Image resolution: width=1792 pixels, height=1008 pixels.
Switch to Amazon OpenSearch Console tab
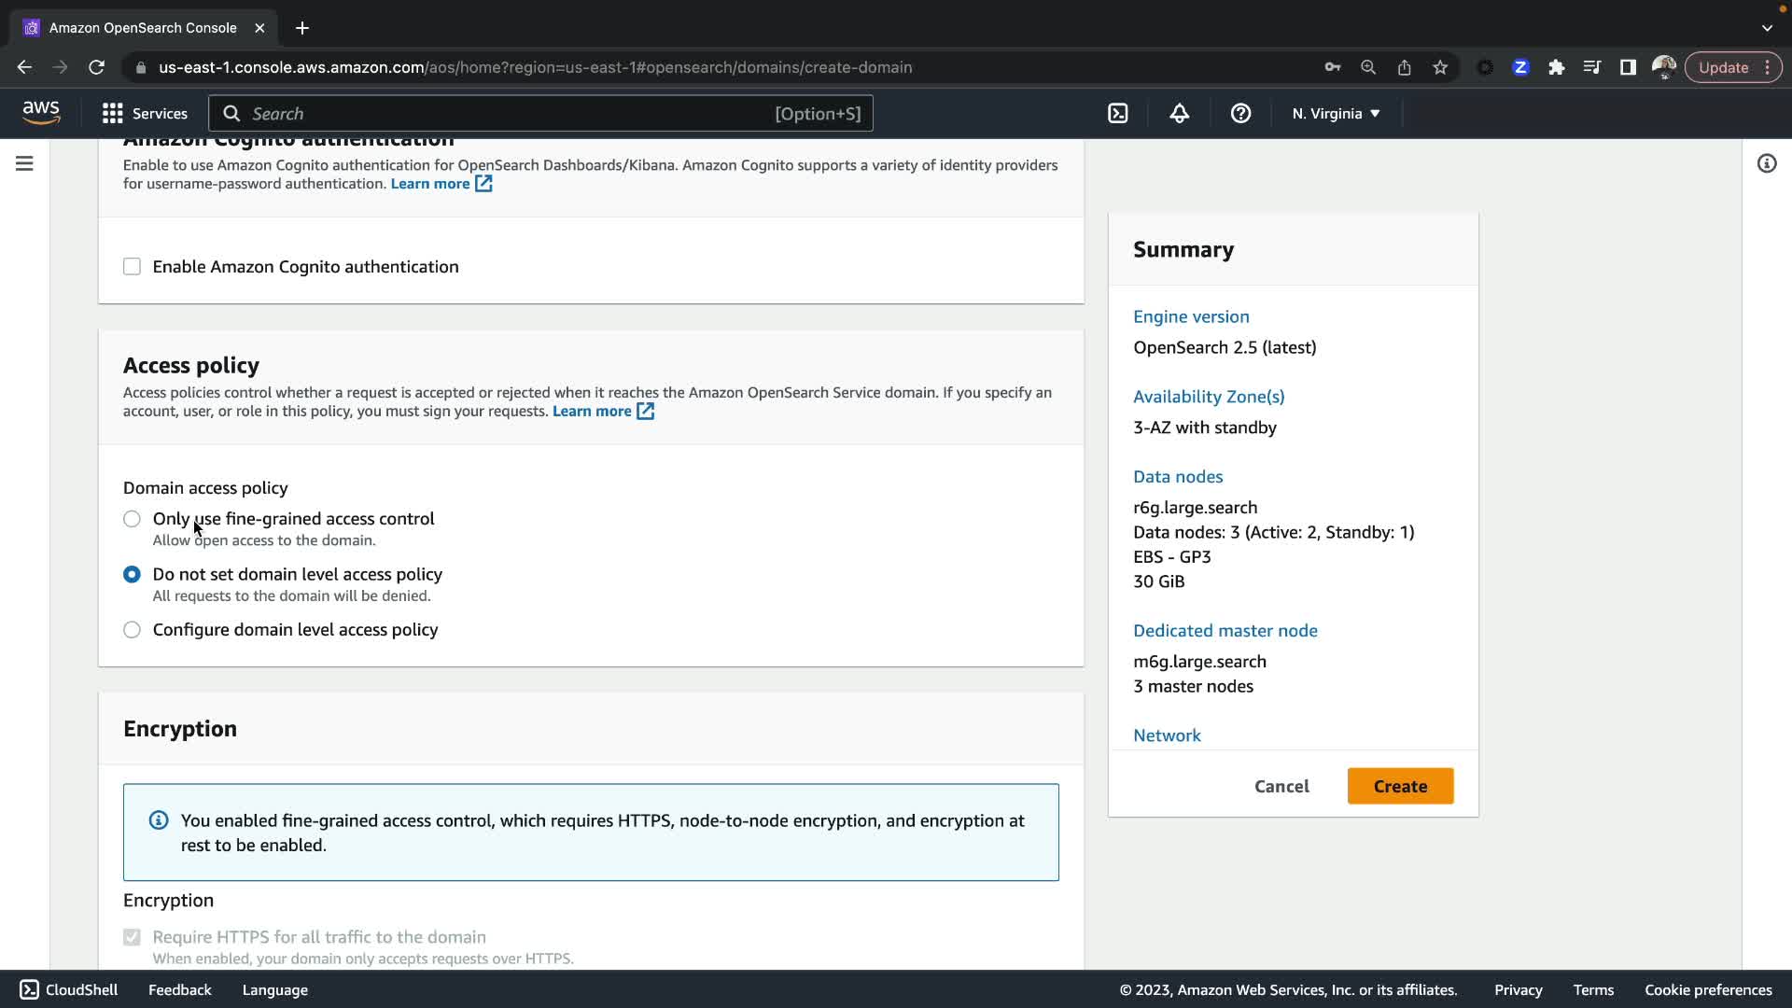coord(143,28)
